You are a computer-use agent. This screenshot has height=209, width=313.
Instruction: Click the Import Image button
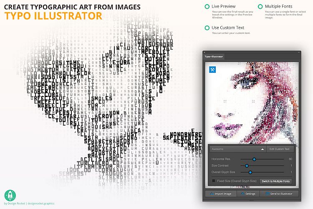click(x=221, y=194)
